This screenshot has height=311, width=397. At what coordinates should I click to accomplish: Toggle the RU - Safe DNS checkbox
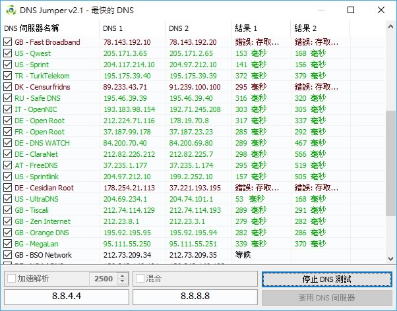[x=8, y=98]
